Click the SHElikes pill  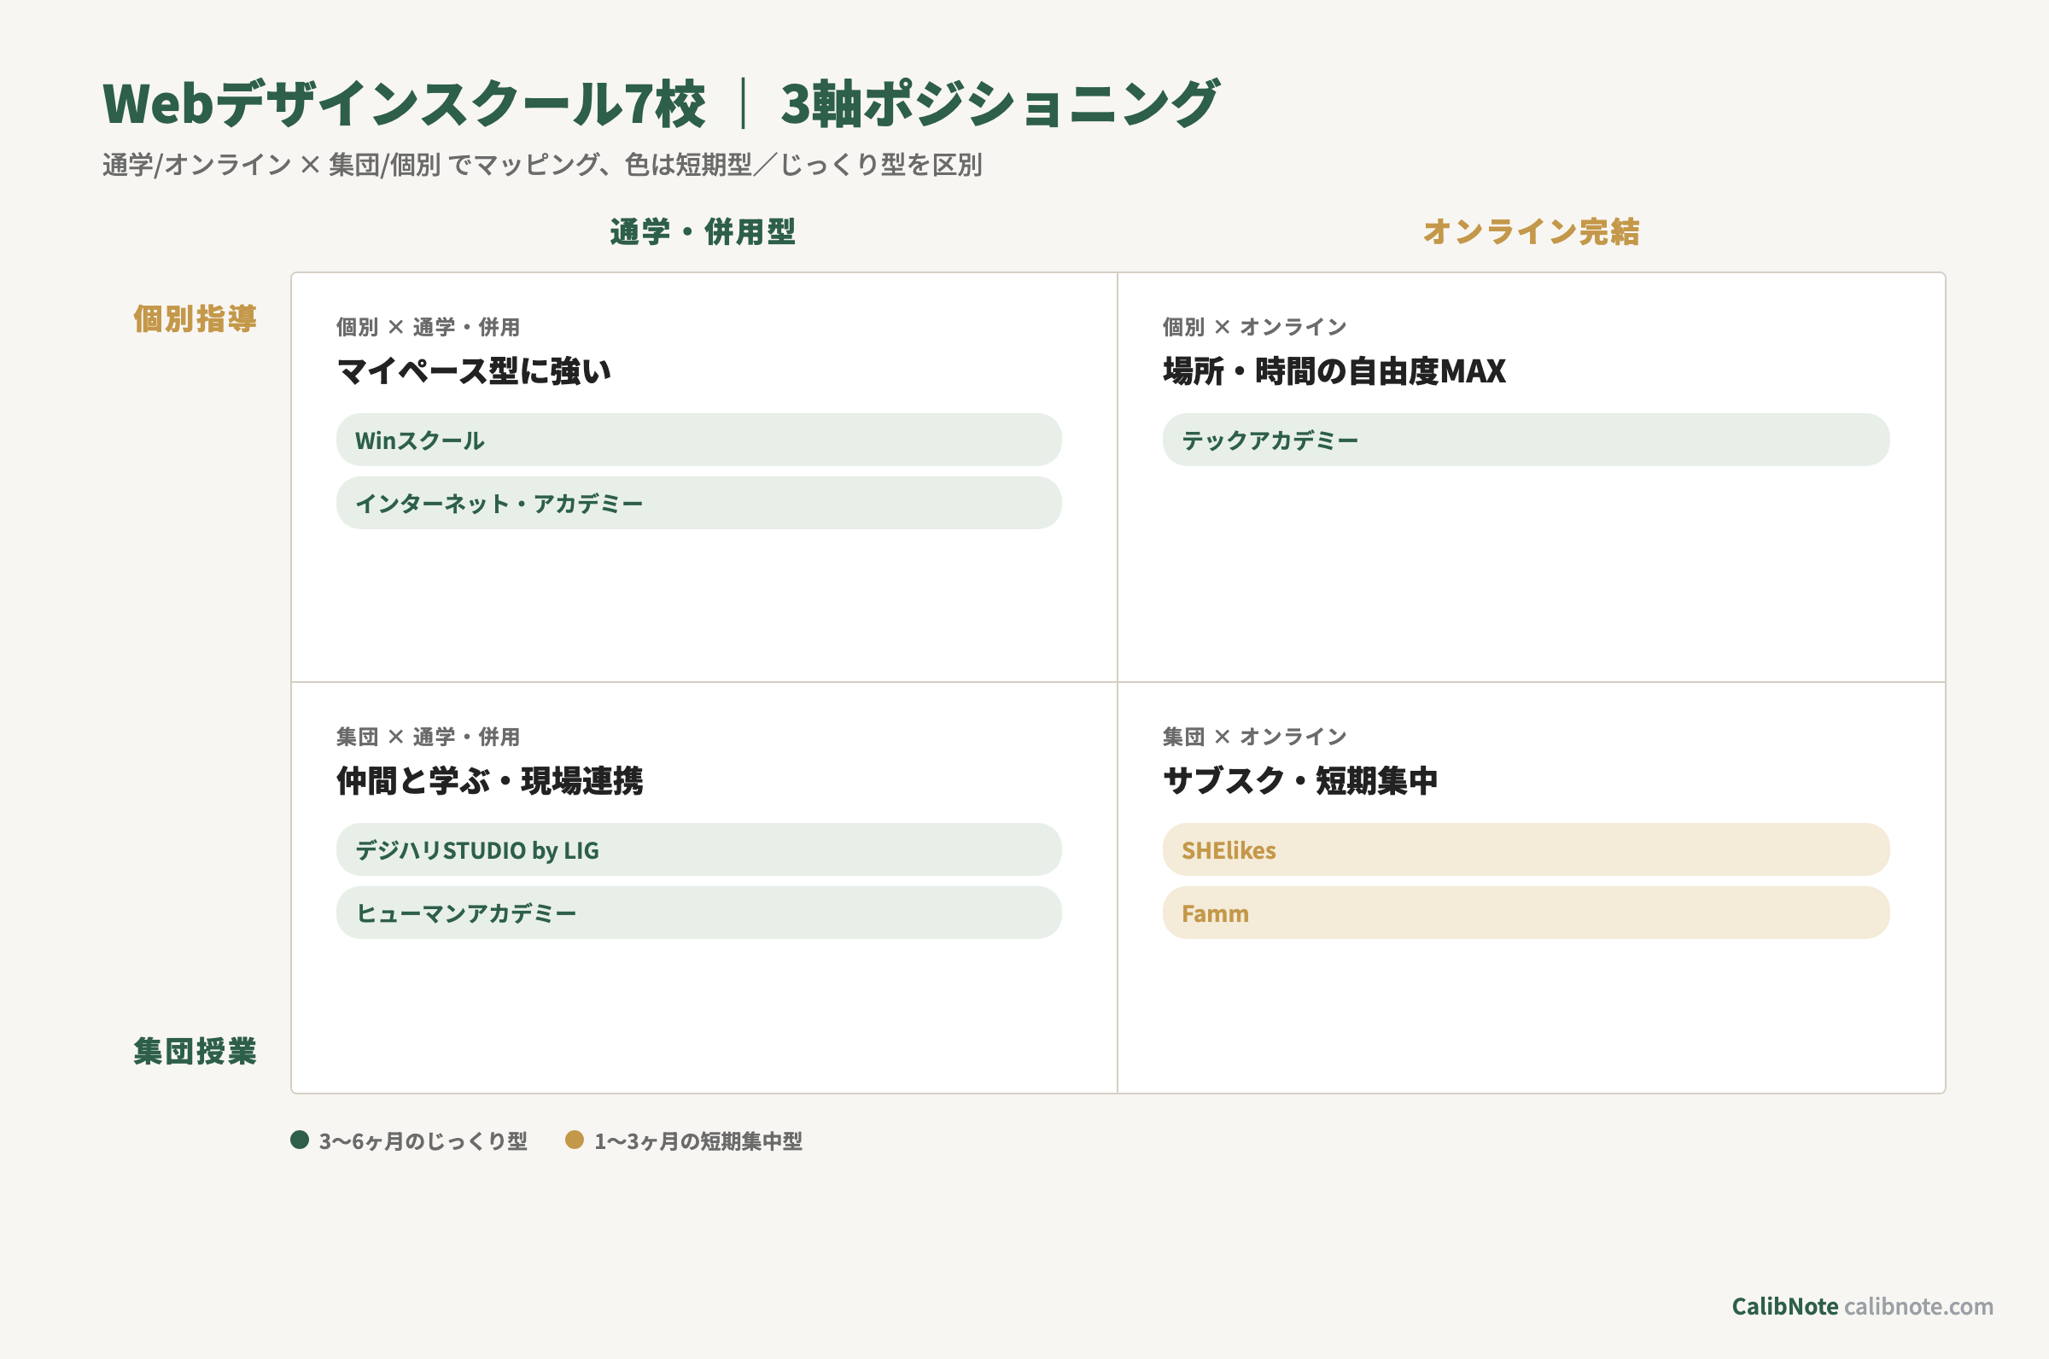coord(1526,849)
